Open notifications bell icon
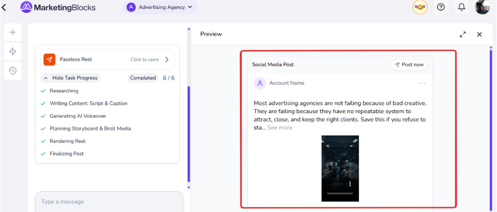 pyautogui.click(x=462, y=7)
